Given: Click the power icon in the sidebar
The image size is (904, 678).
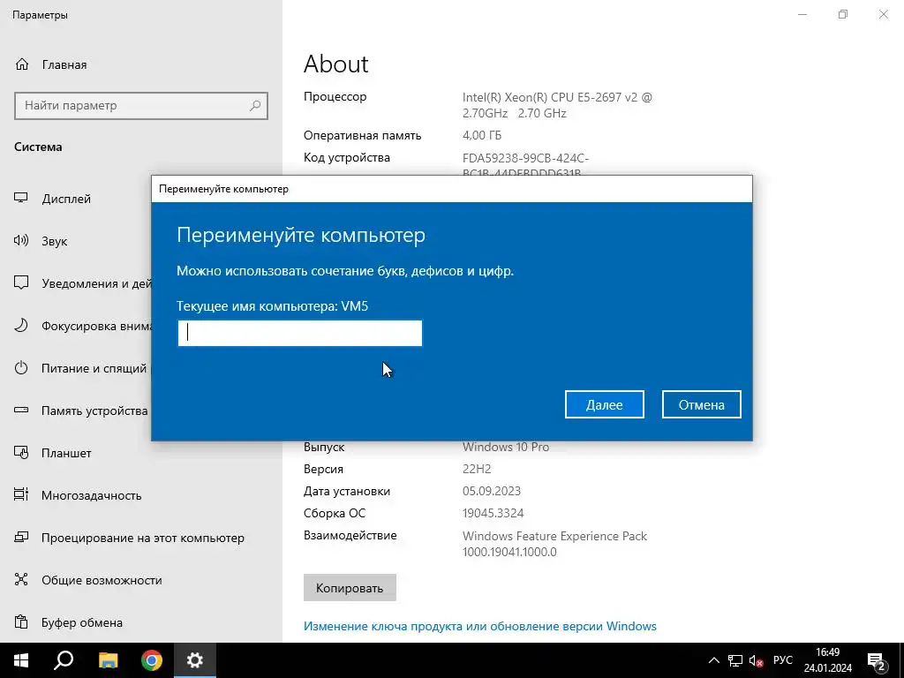Looking at the screenshot, I should pyautogui.click(x=21, y=368).
